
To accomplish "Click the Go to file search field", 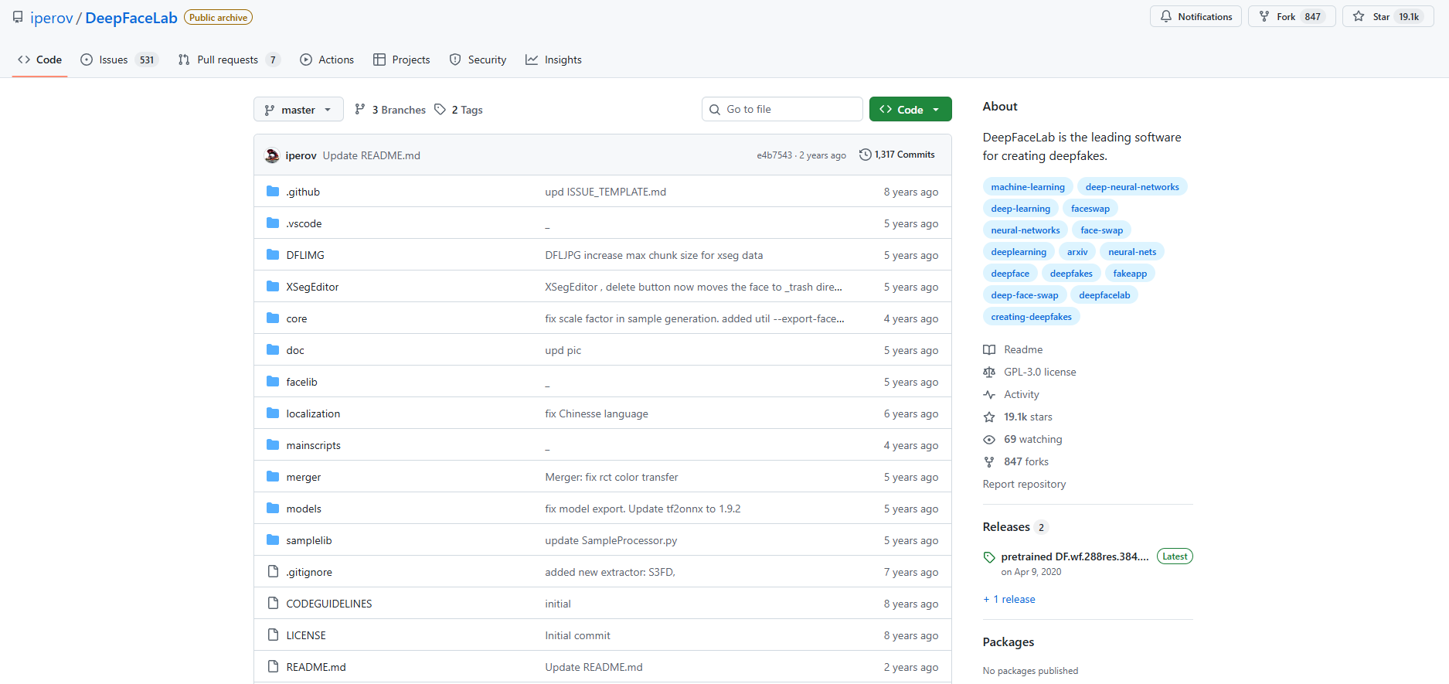I will (782, 110).
